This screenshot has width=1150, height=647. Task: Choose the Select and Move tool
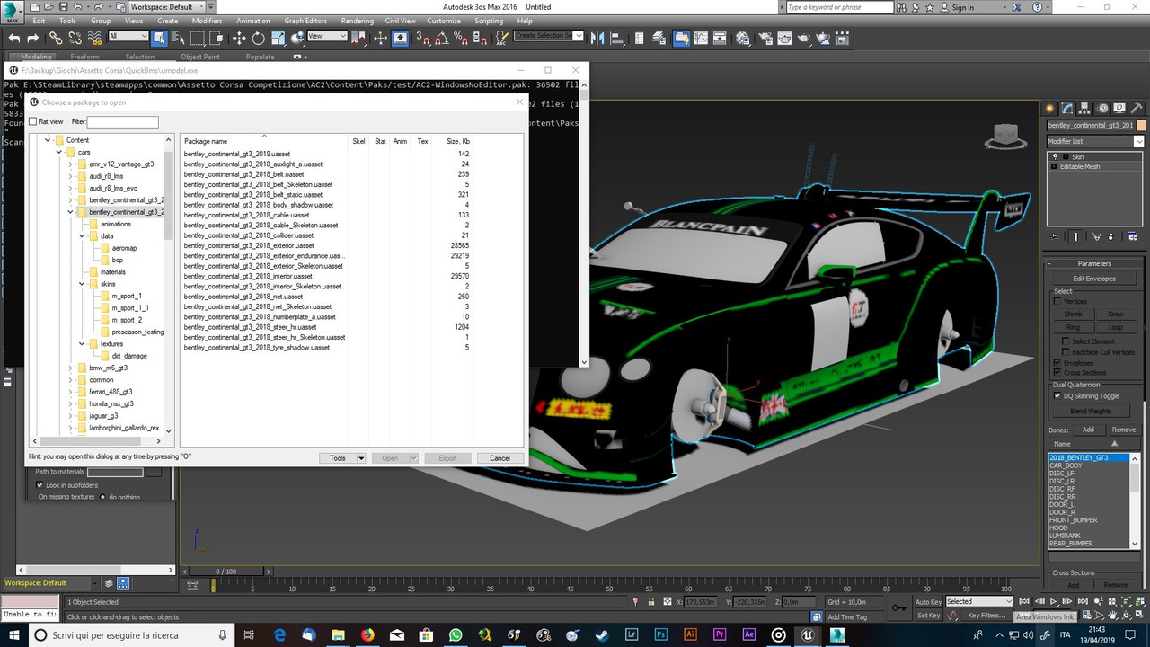[x=239, y=38]
